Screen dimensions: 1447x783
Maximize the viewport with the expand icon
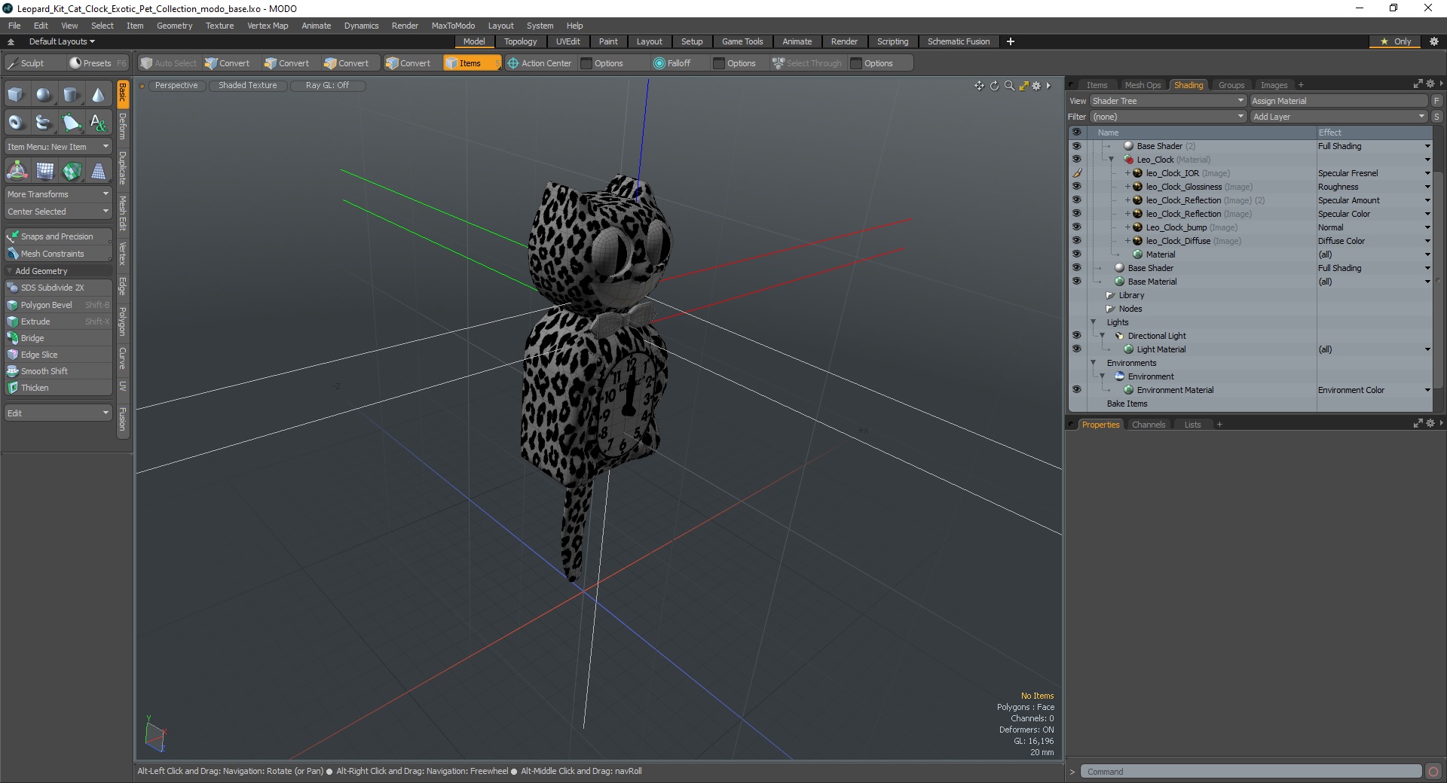pyautogui.click(x=1023, y=86)
